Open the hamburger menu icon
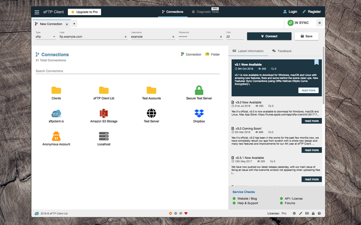This screenshot has width=361, height=225. [x=37, y=12]
